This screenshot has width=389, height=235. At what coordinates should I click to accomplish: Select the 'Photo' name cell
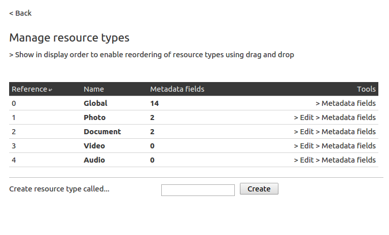point(94,117)
